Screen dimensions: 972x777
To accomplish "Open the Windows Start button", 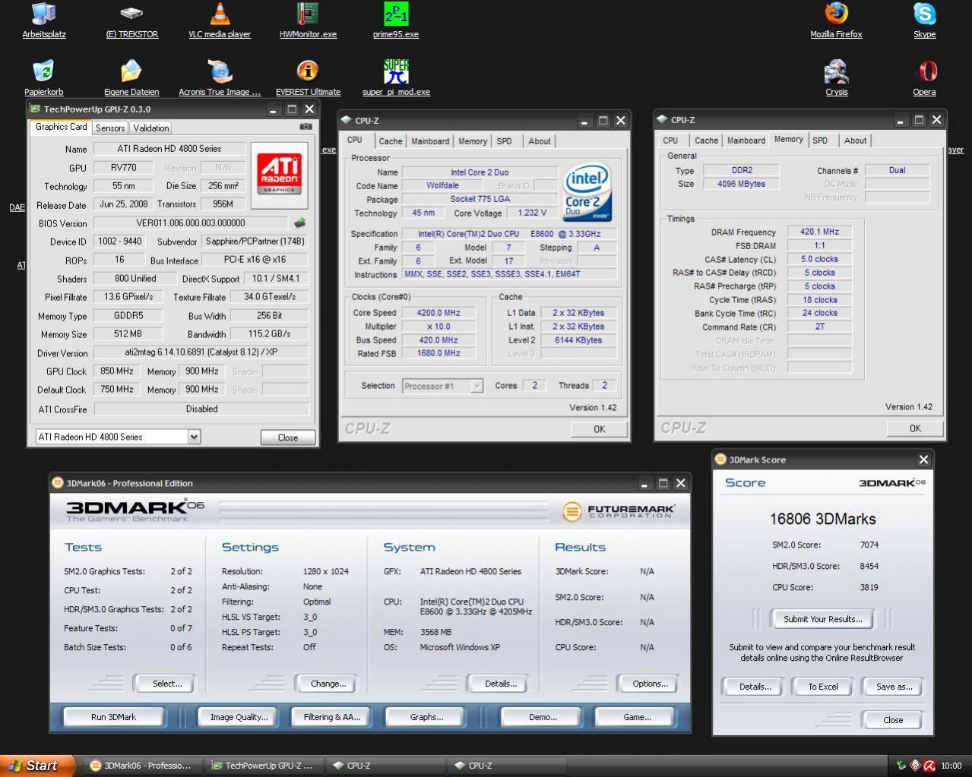I will pos(37,766).
